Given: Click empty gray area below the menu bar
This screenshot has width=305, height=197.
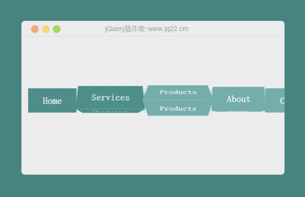Looking at the screenshot, I should pyautogui.click(x=153, y=145).
